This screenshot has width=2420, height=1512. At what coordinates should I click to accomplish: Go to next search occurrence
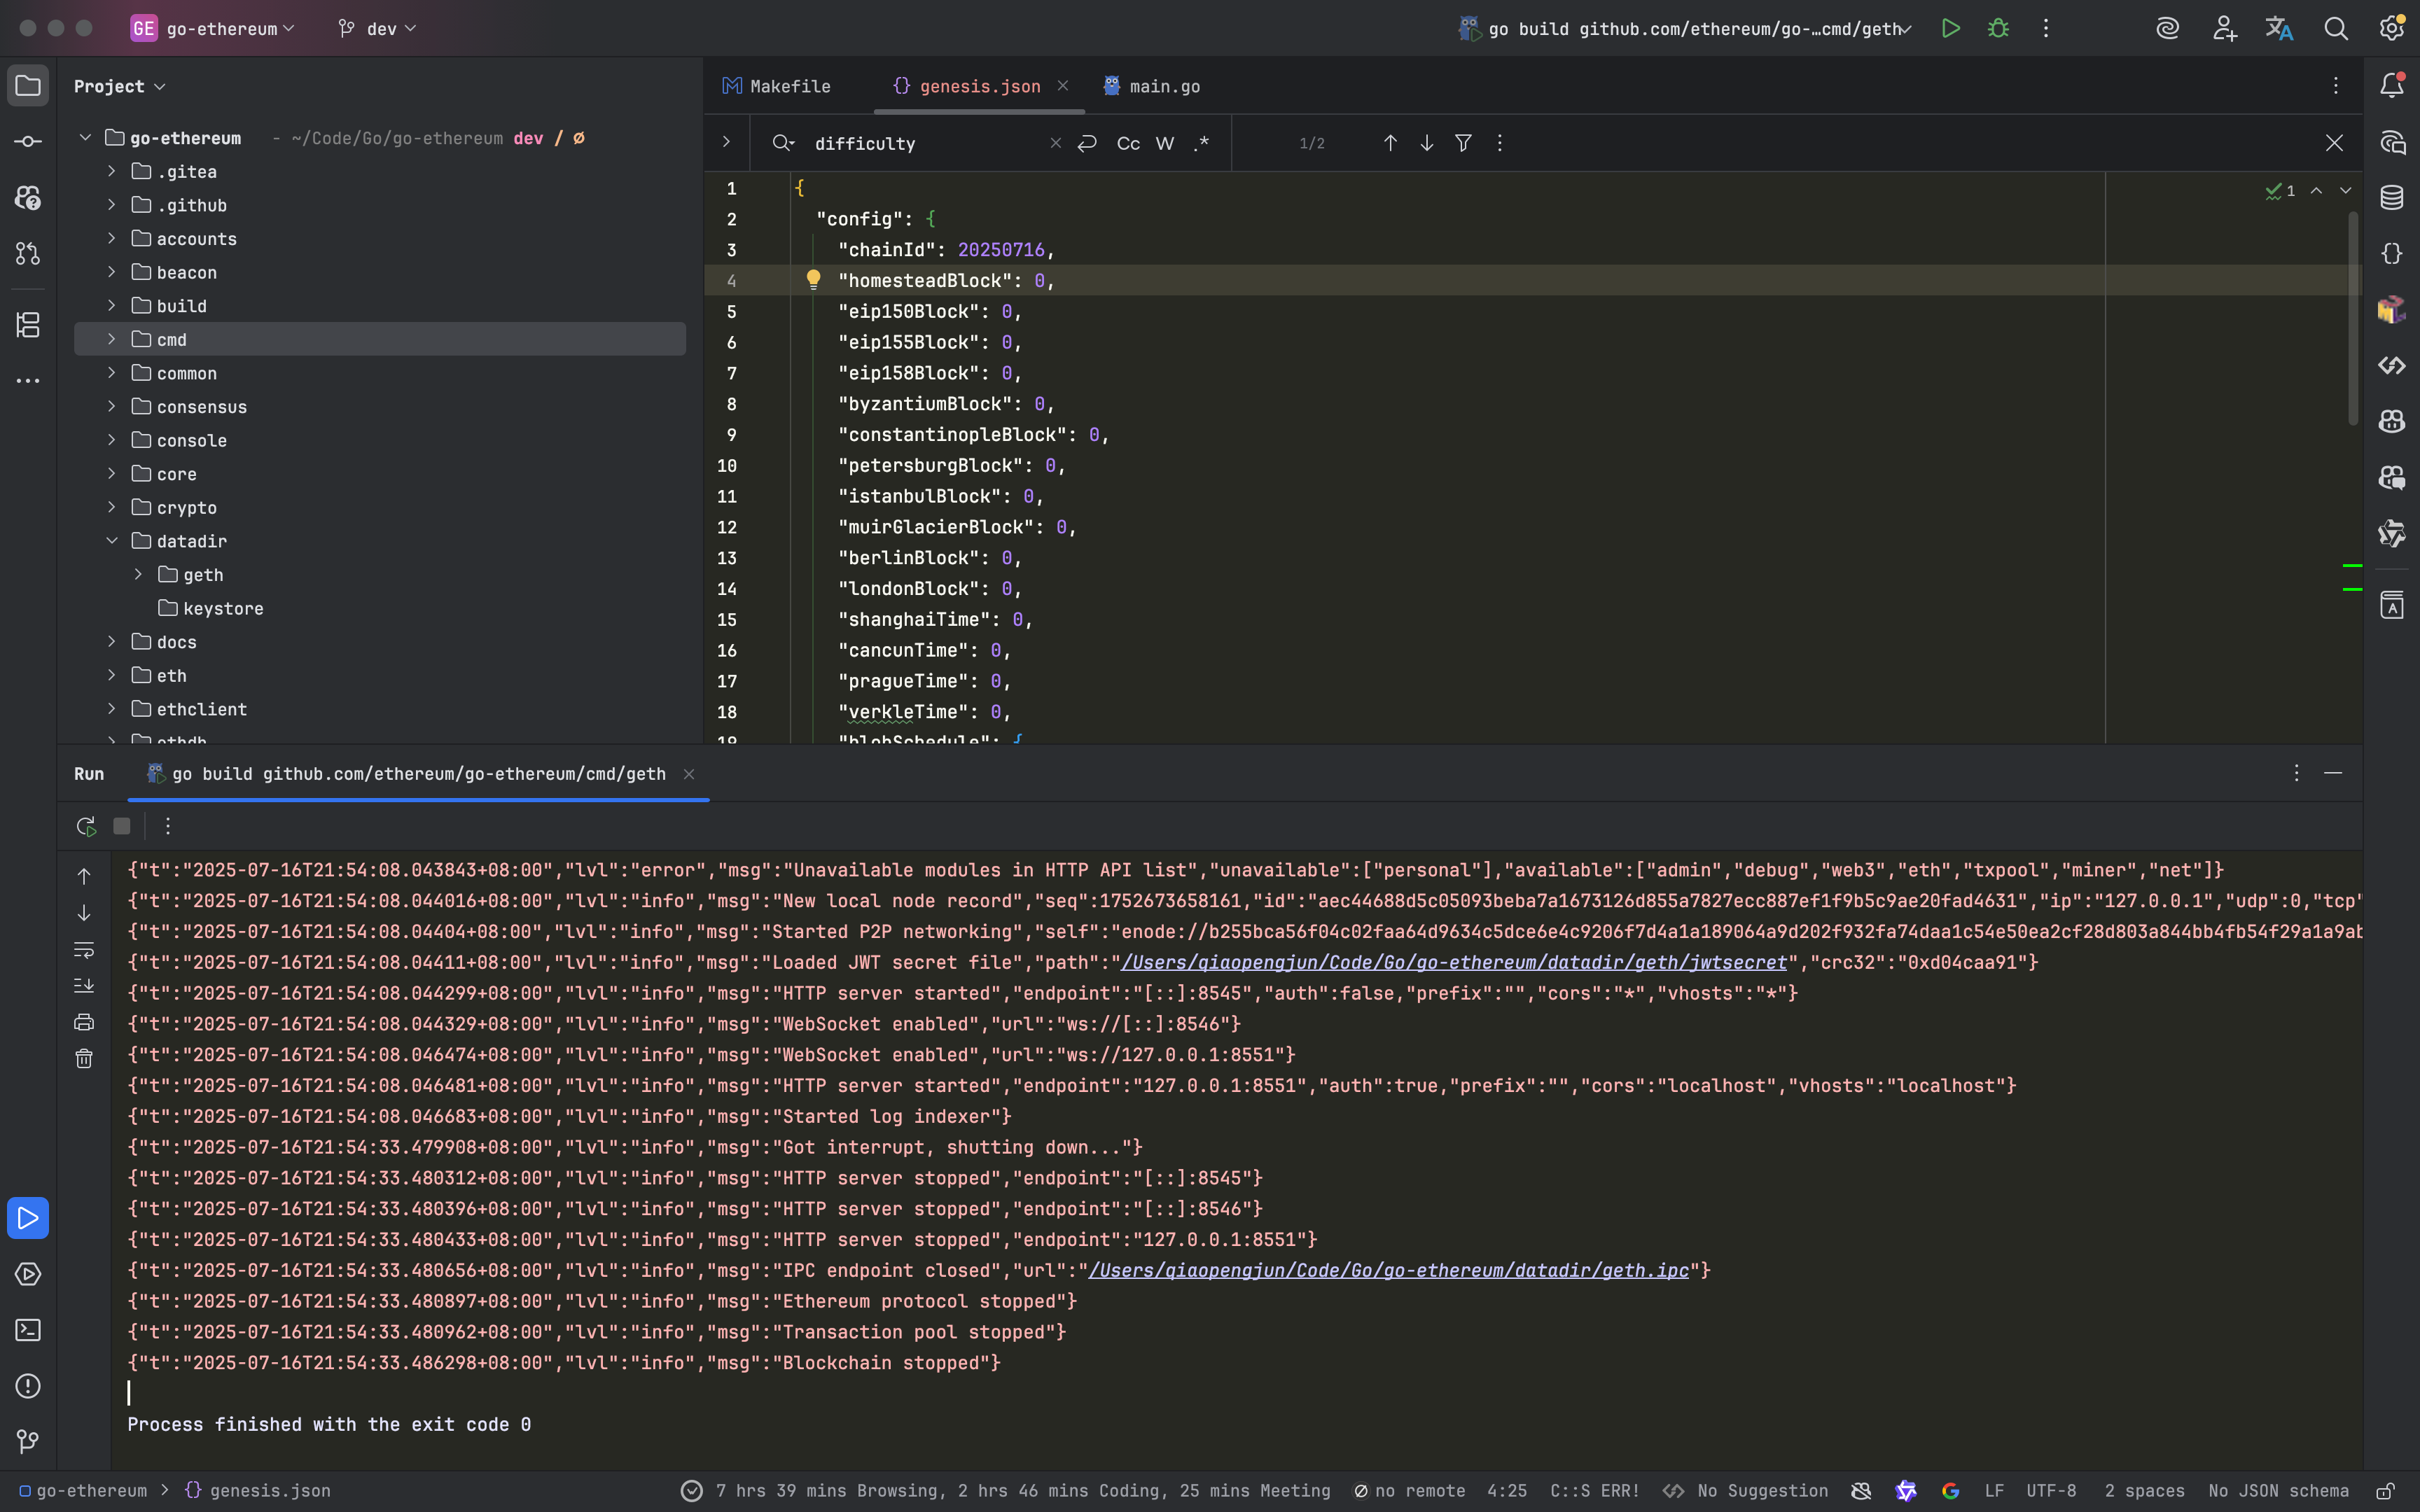click(1427, 143)
